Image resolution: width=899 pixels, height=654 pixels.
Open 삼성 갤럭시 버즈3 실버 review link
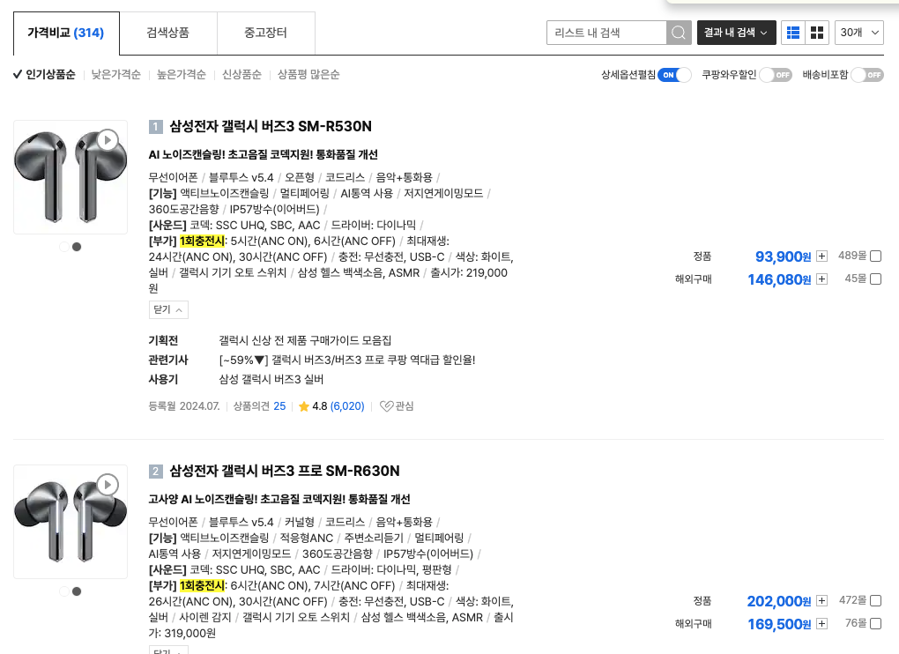(x=271, y=380)
